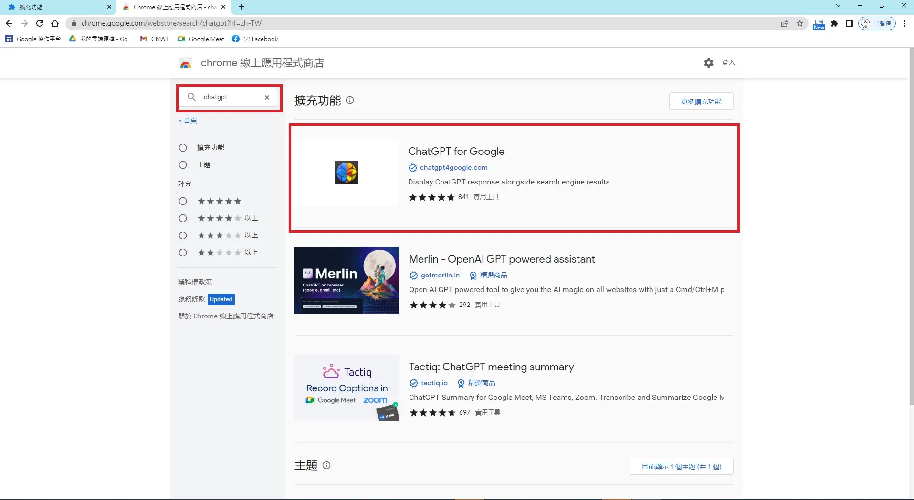Click the ChatGPT for Google icon thumbnail
Image resolution: width=914 pixels, height=500 pixels.
(347, 173)
